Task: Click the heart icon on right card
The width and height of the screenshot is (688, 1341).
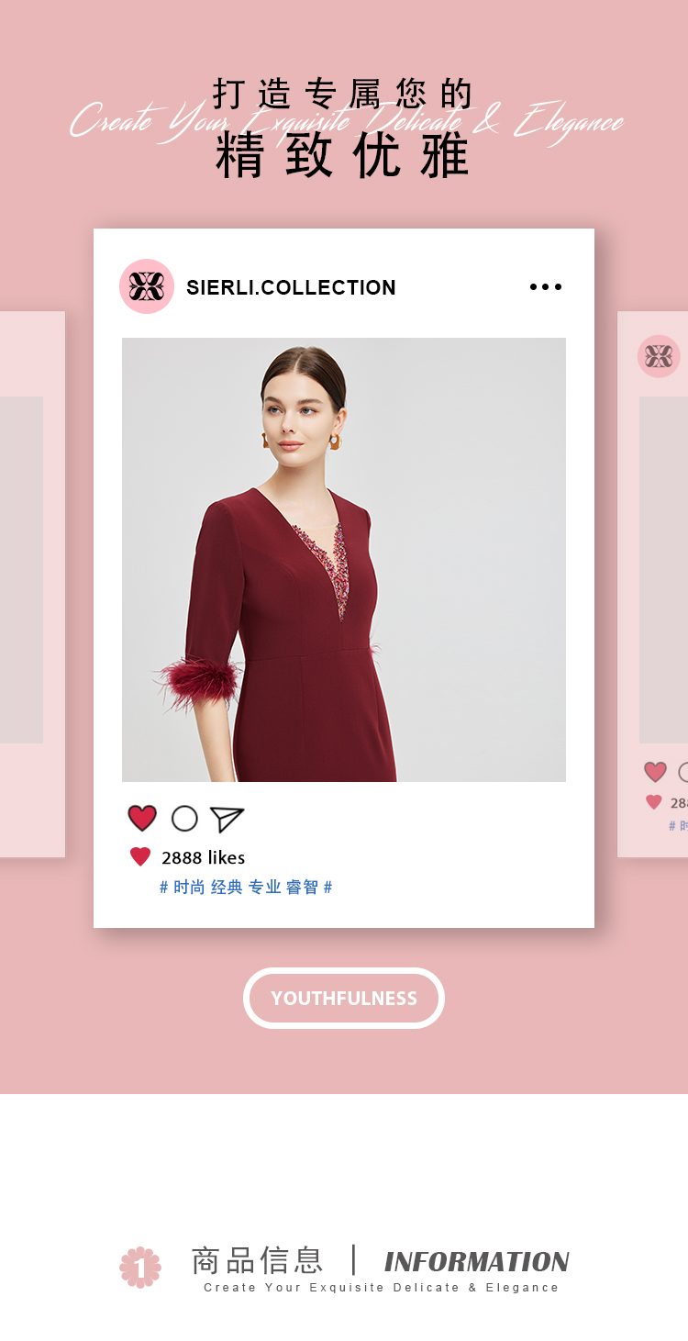Action: click(x=655, y=772)
